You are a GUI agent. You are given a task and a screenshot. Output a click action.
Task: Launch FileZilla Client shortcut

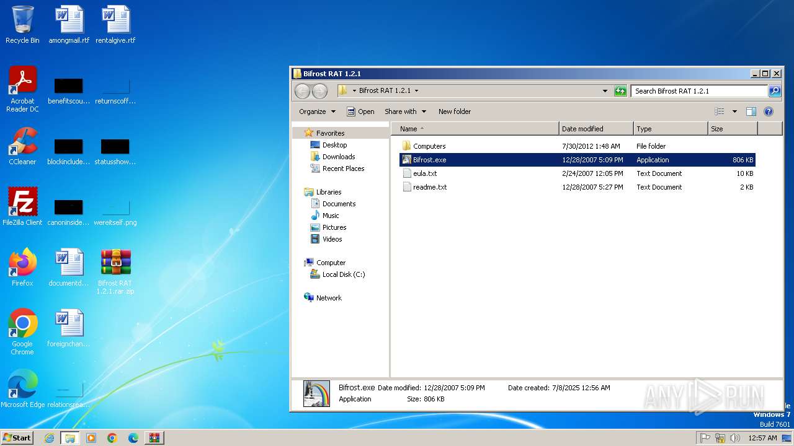[x=22, y=207]
